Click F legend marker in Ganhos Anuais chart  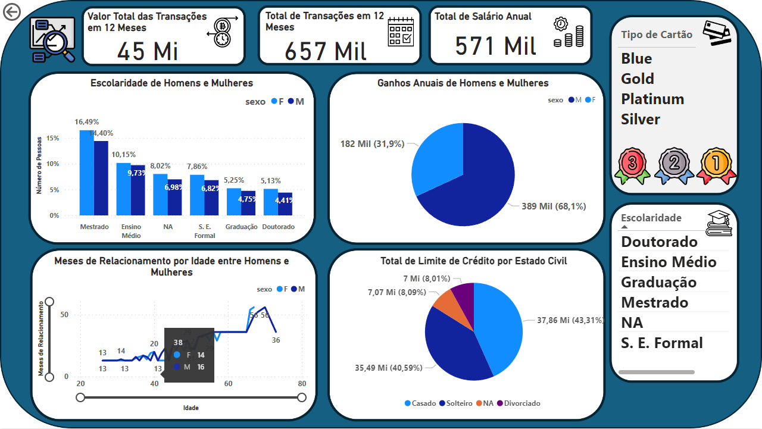(x=588, y=100)
